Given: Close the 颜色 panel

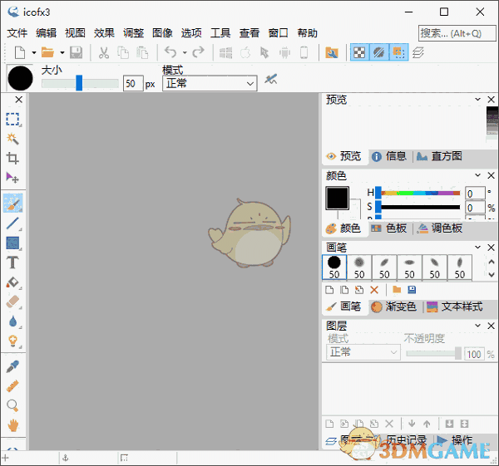Looking at the screenshot, I should point(491,175).
